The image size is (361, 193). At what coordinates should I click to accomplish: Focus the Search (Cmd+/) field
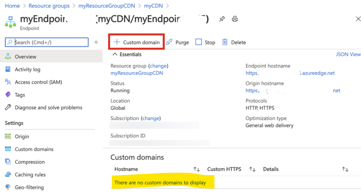pos(47,42)
